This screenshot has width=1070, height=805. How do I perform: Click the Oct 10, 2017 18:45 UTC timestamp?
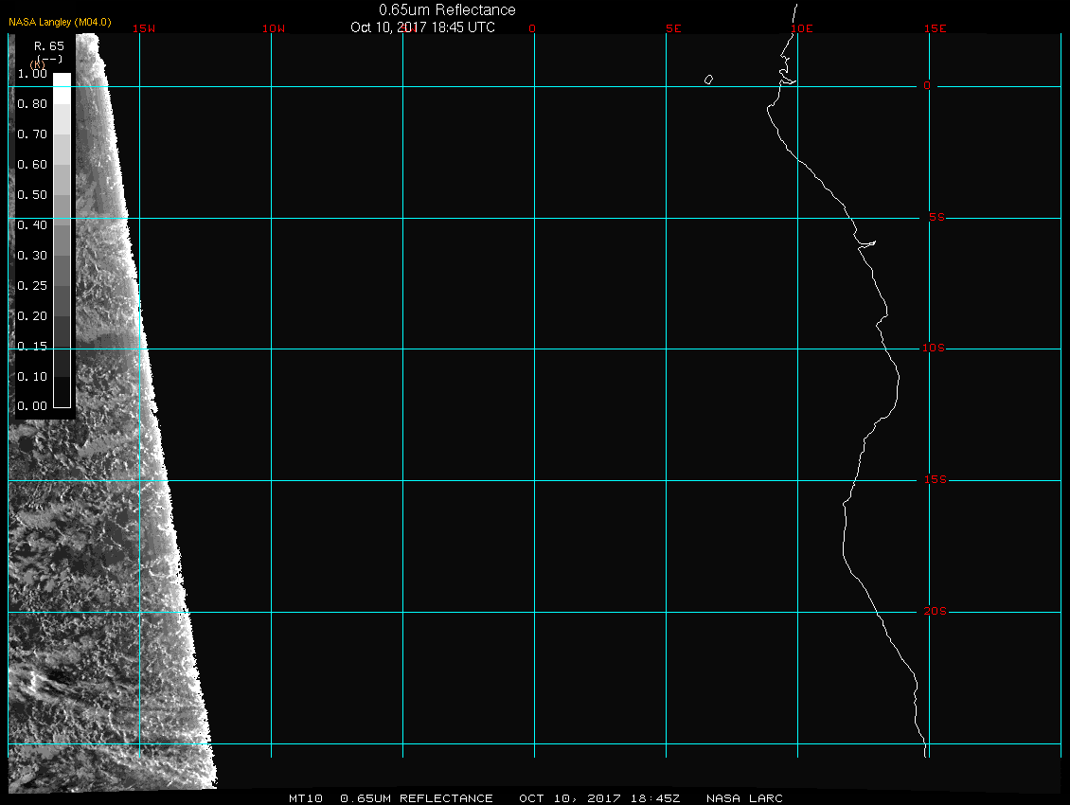(422, 27)
